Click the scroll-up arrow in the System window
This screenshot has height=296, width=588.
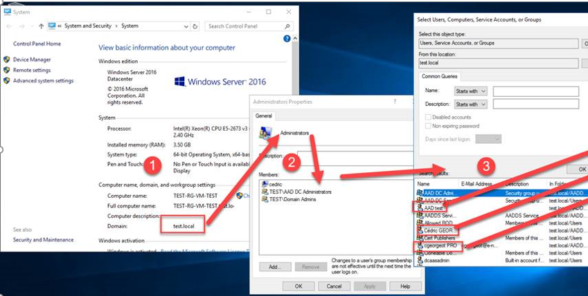tap(295, 39)
